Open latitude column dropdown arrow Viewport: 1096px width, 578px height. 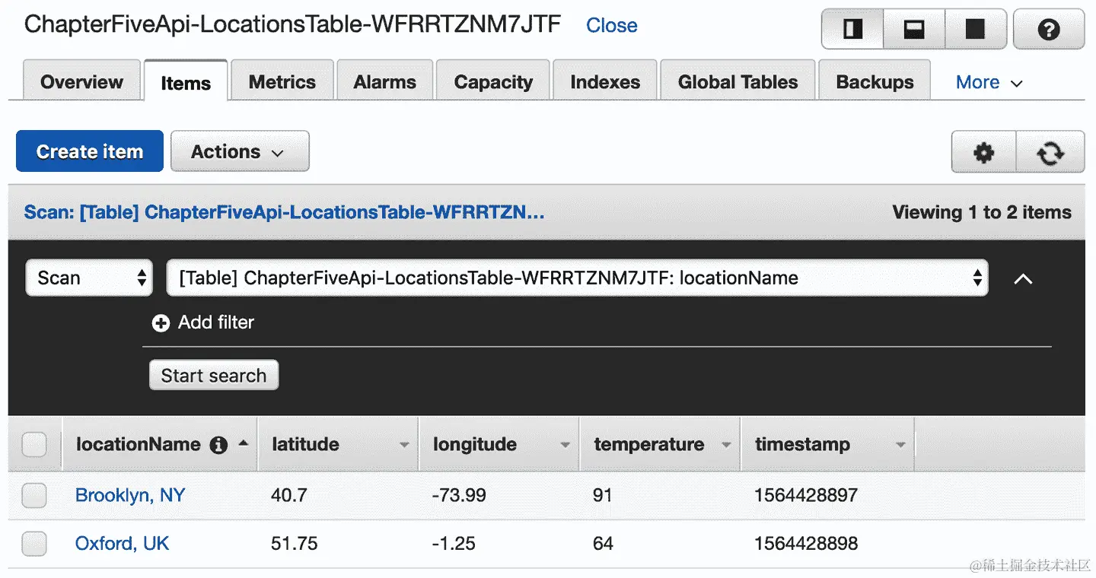click(x=404, y=445)
